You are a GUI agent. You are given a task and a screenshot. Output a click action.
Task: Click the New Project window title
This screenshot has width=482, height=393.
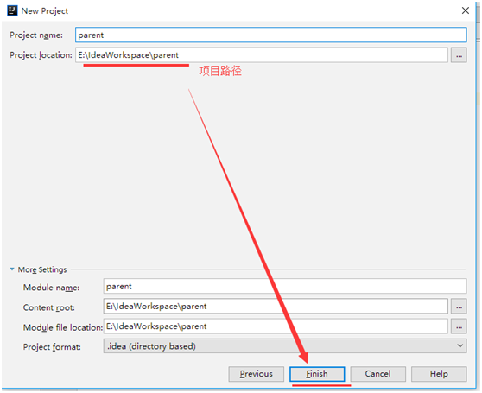pos(45,10)
